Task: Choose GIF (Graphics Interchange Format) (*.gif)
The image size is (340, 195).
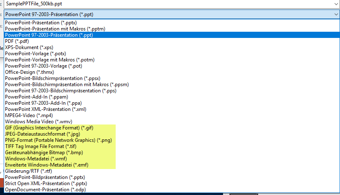Action: pyautogui.click(x=172, y=128)
